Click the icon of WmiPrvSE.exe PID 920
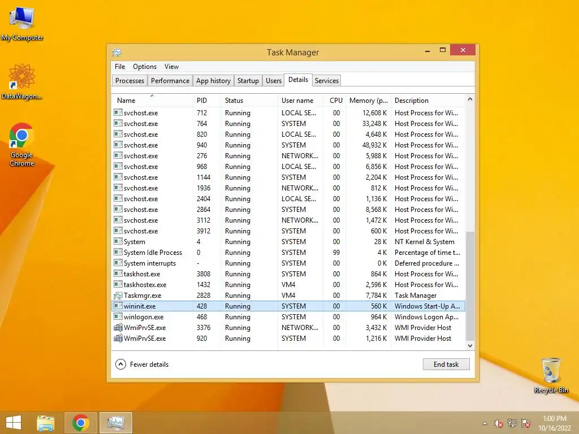This screenshot has width=579, height=434. click(118, 338)
